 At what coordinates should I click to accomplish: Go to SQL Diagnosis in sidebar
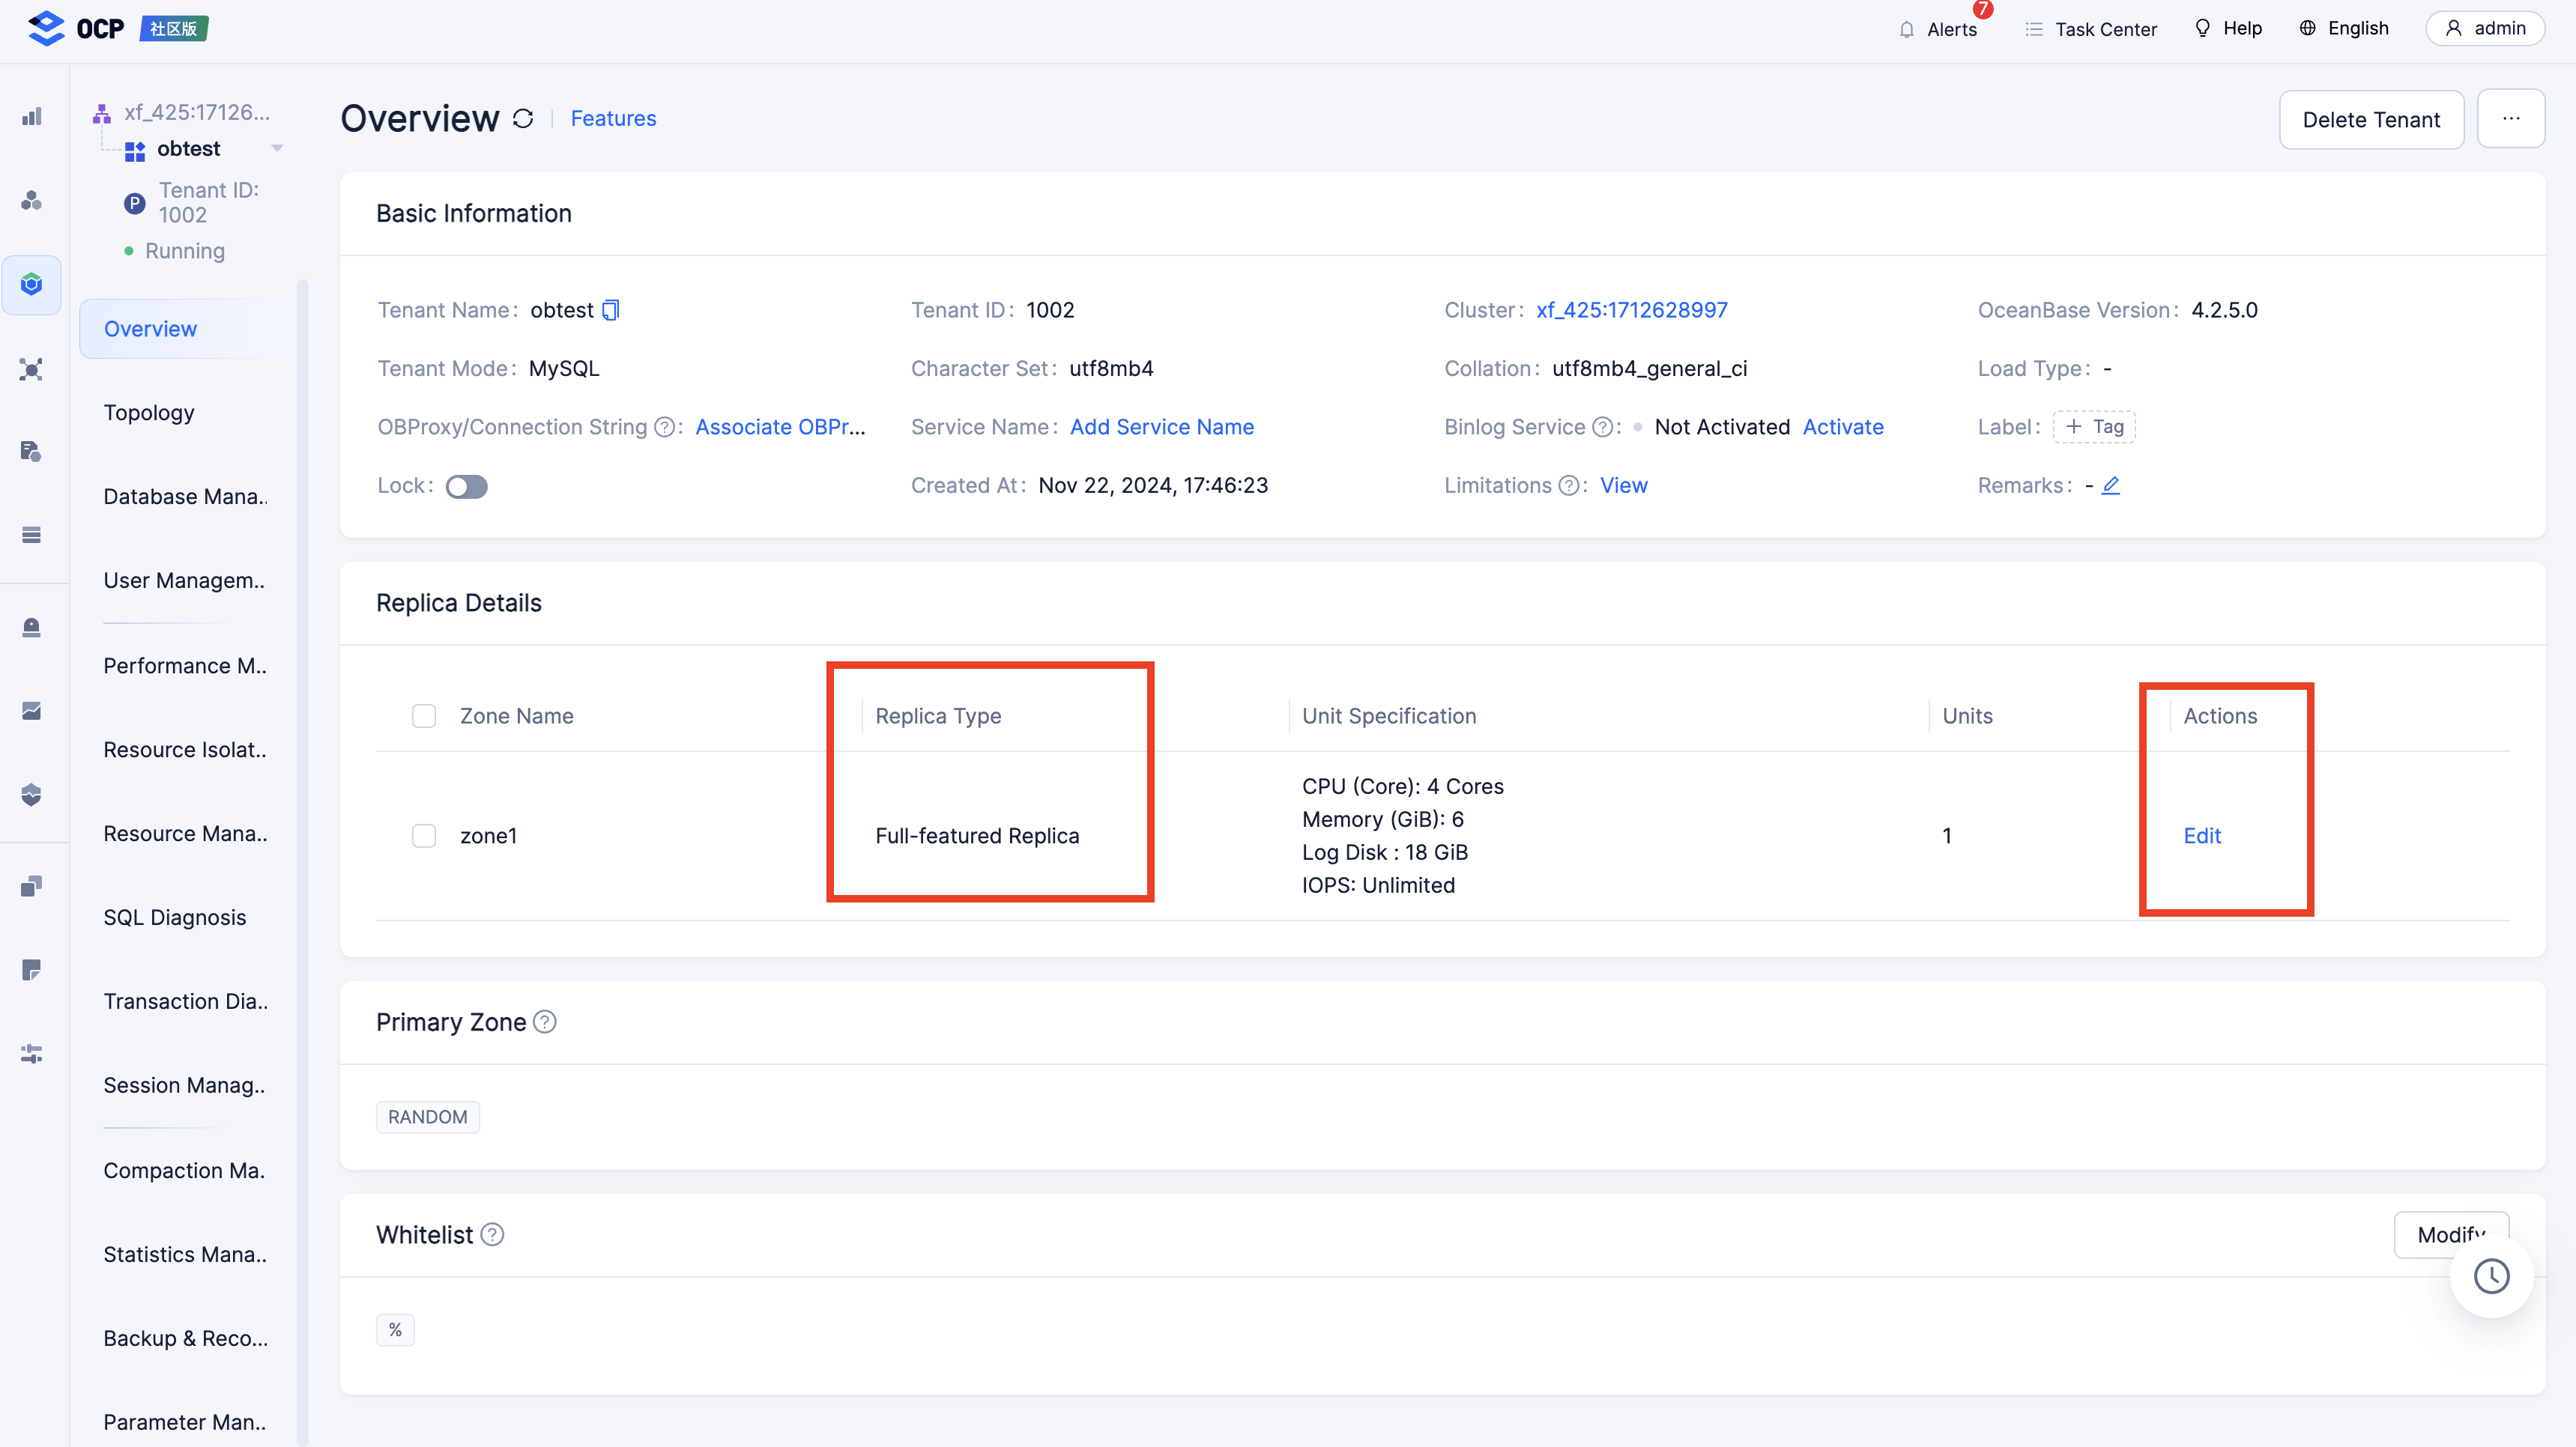pyautogui.click(x=175, y=917)
